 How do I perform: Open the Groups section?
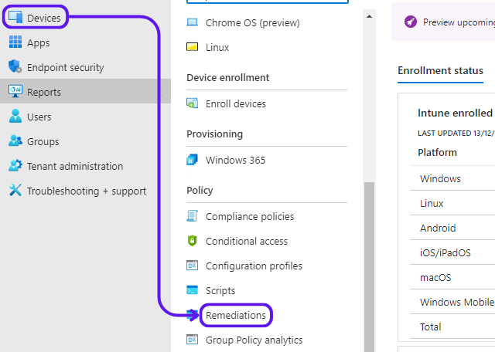[43, 141]
